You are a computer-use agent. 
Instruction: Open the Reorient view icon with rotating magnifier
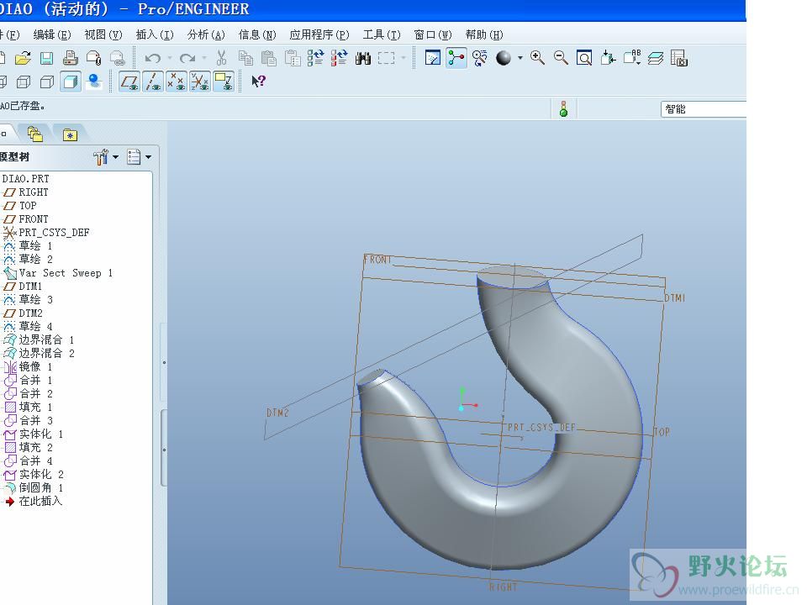click(480, 58)
